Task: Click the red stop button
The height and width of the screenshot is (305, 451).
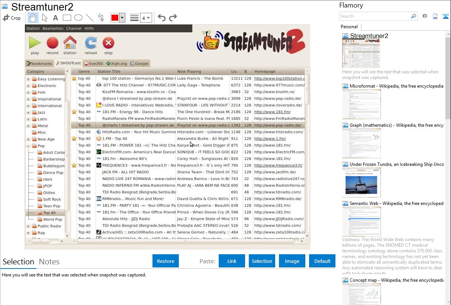Action: point(108,46)
